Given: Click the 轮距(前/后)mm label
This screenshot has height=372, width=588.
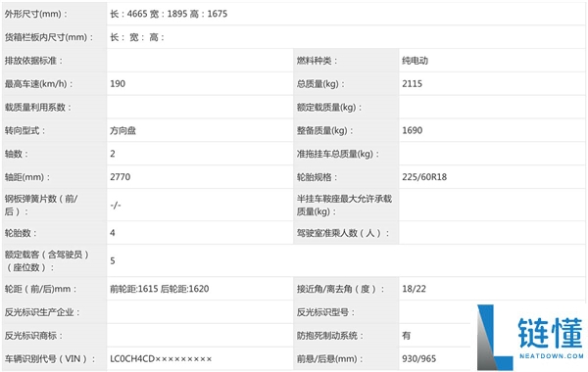Looking at the screenshot, I should tap(40, 289).
